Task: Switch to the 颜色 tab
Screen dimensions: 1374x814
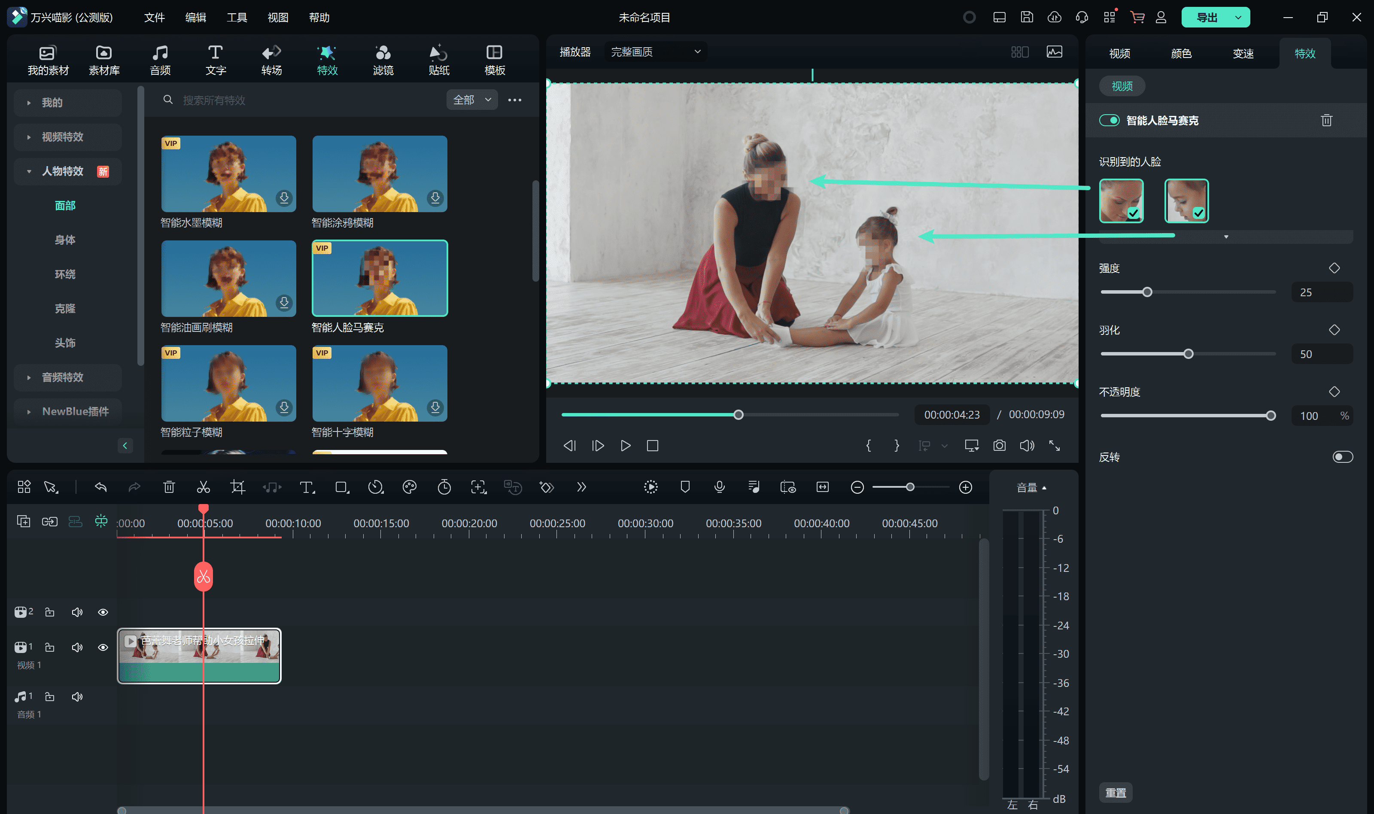Action: click(1181, 54)
